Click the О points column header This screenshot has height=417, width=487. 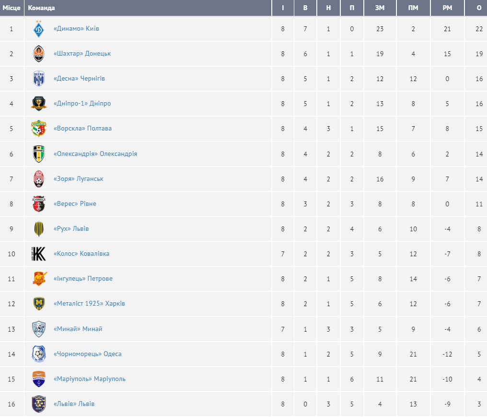(479, 8)
